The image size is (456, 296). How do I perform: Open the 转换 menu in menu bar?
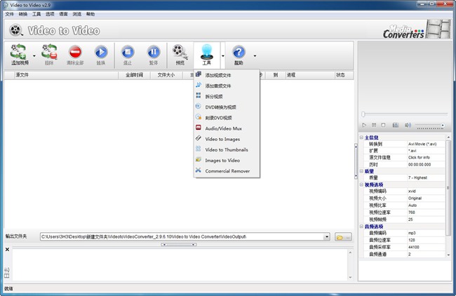coord(23,14)
